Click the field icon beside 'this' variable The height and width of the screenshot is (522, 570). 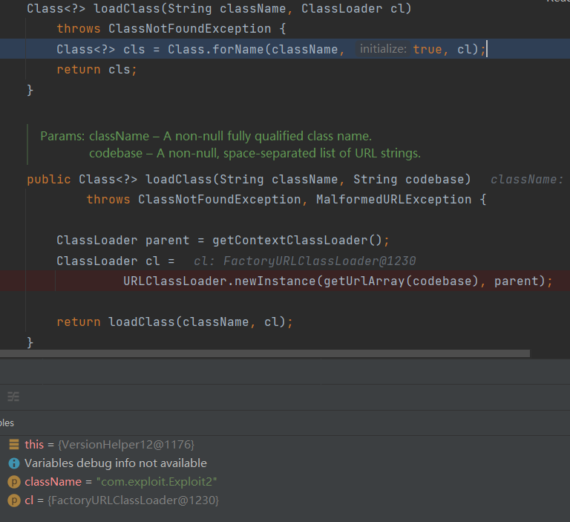(13, 444)
